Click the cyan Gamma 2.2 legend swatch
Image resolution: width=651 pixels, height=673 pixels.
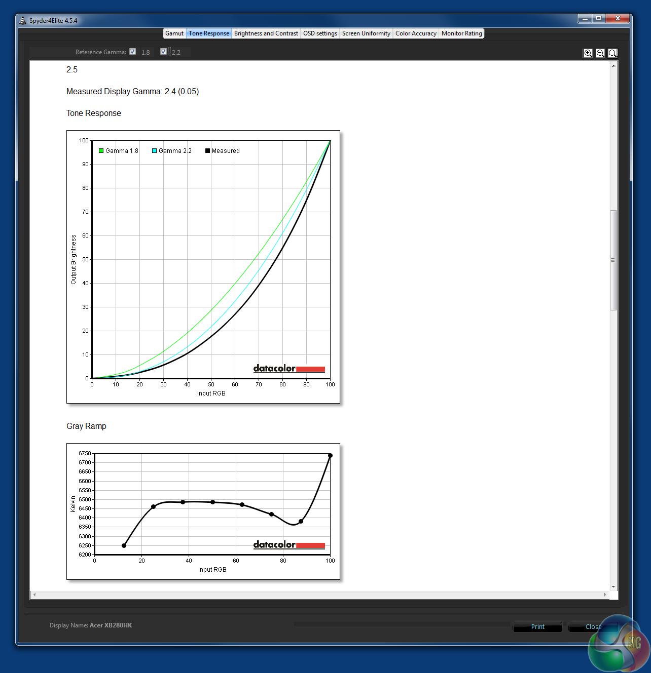(x=155, y=151)
